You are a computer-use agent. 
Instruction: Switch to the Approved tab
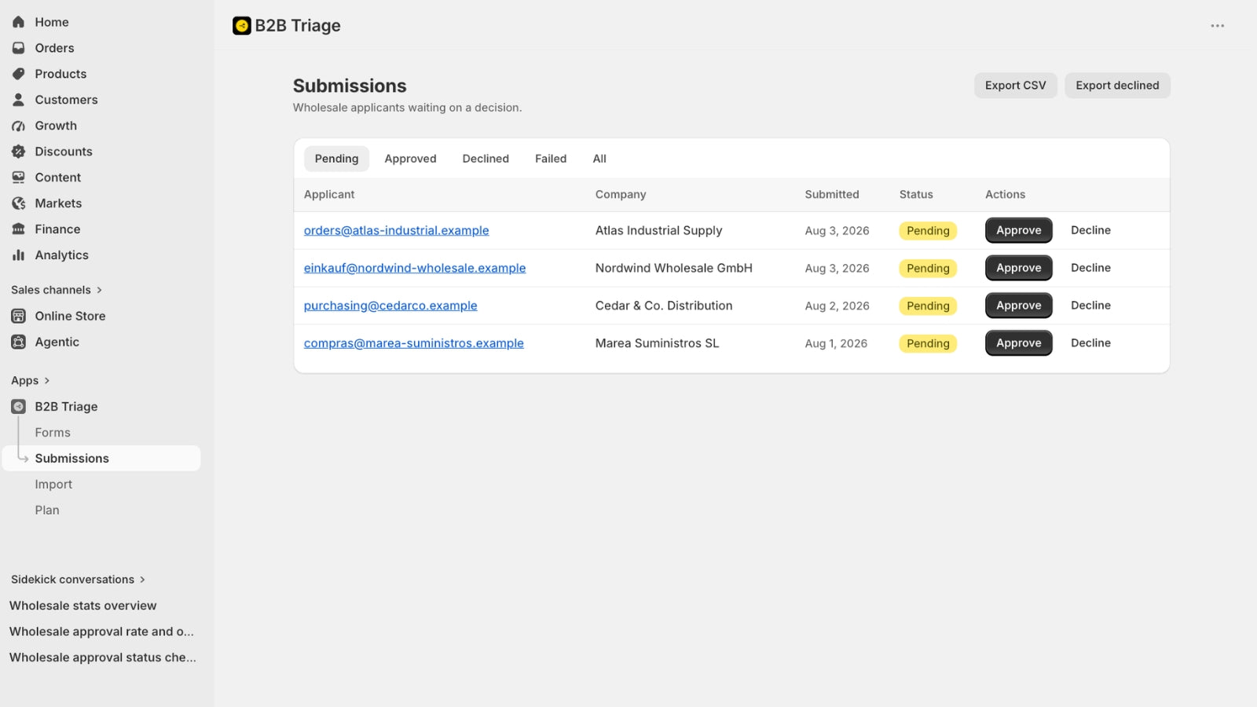pyautogui.click(x=410, y=159)
